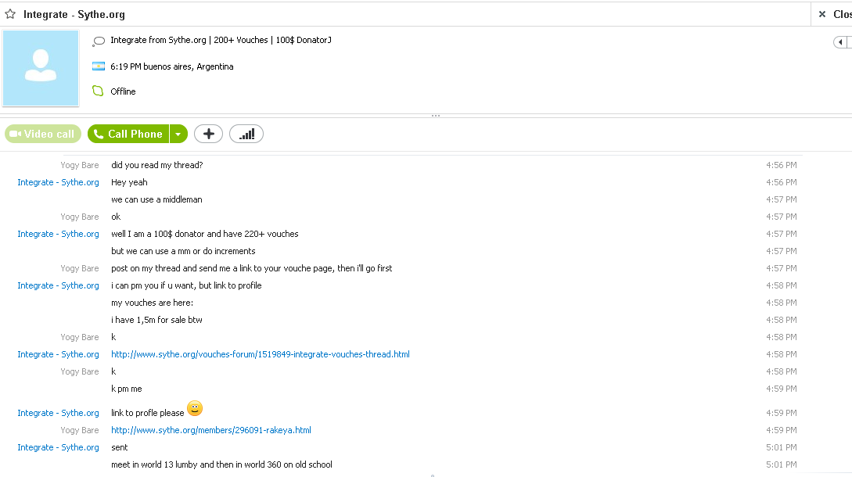Click sender name 'Yogy Bare' next to 'ok'
The width and height of the screenshot is (852, 477).
click(x=80, y=217)
